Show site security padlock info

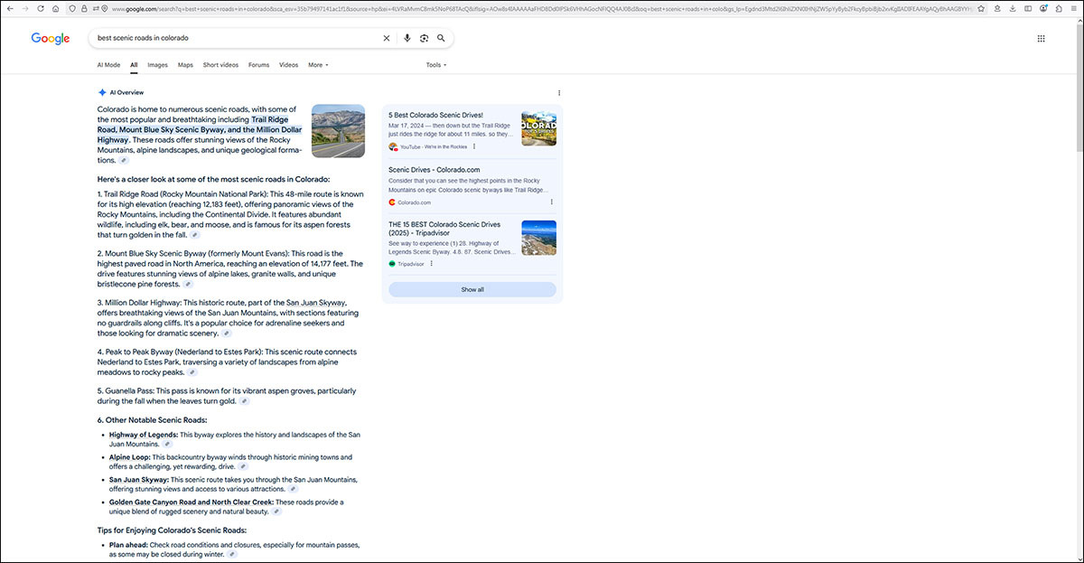pos(83,9)
